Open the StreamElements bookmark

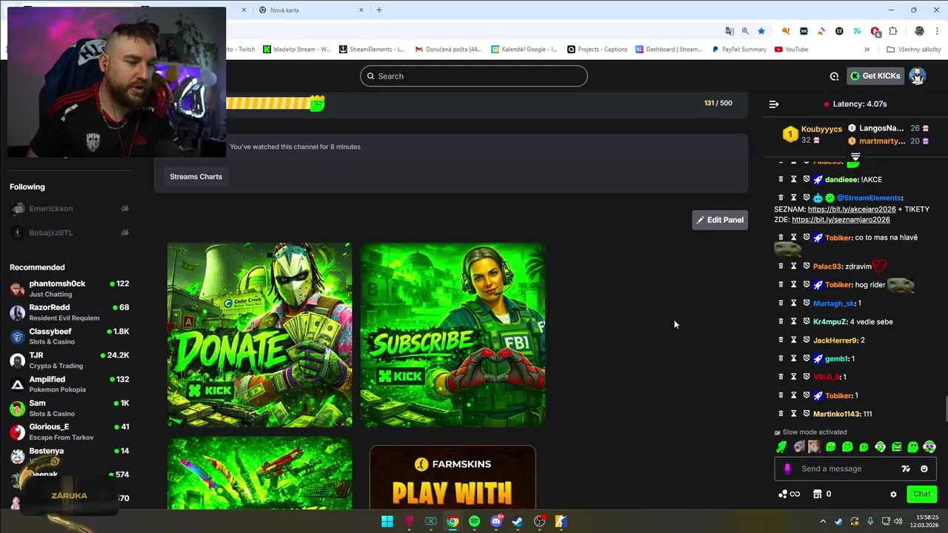[372, 50]
